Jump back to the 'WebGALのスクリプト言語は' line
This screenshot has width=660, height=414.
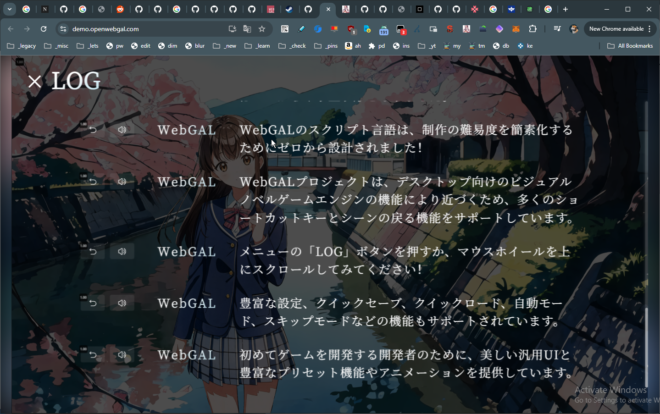93,130
